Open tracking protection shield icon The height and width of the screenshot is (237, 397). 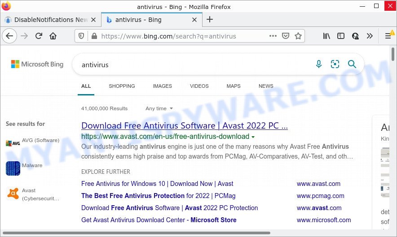[x=81, y=36]
